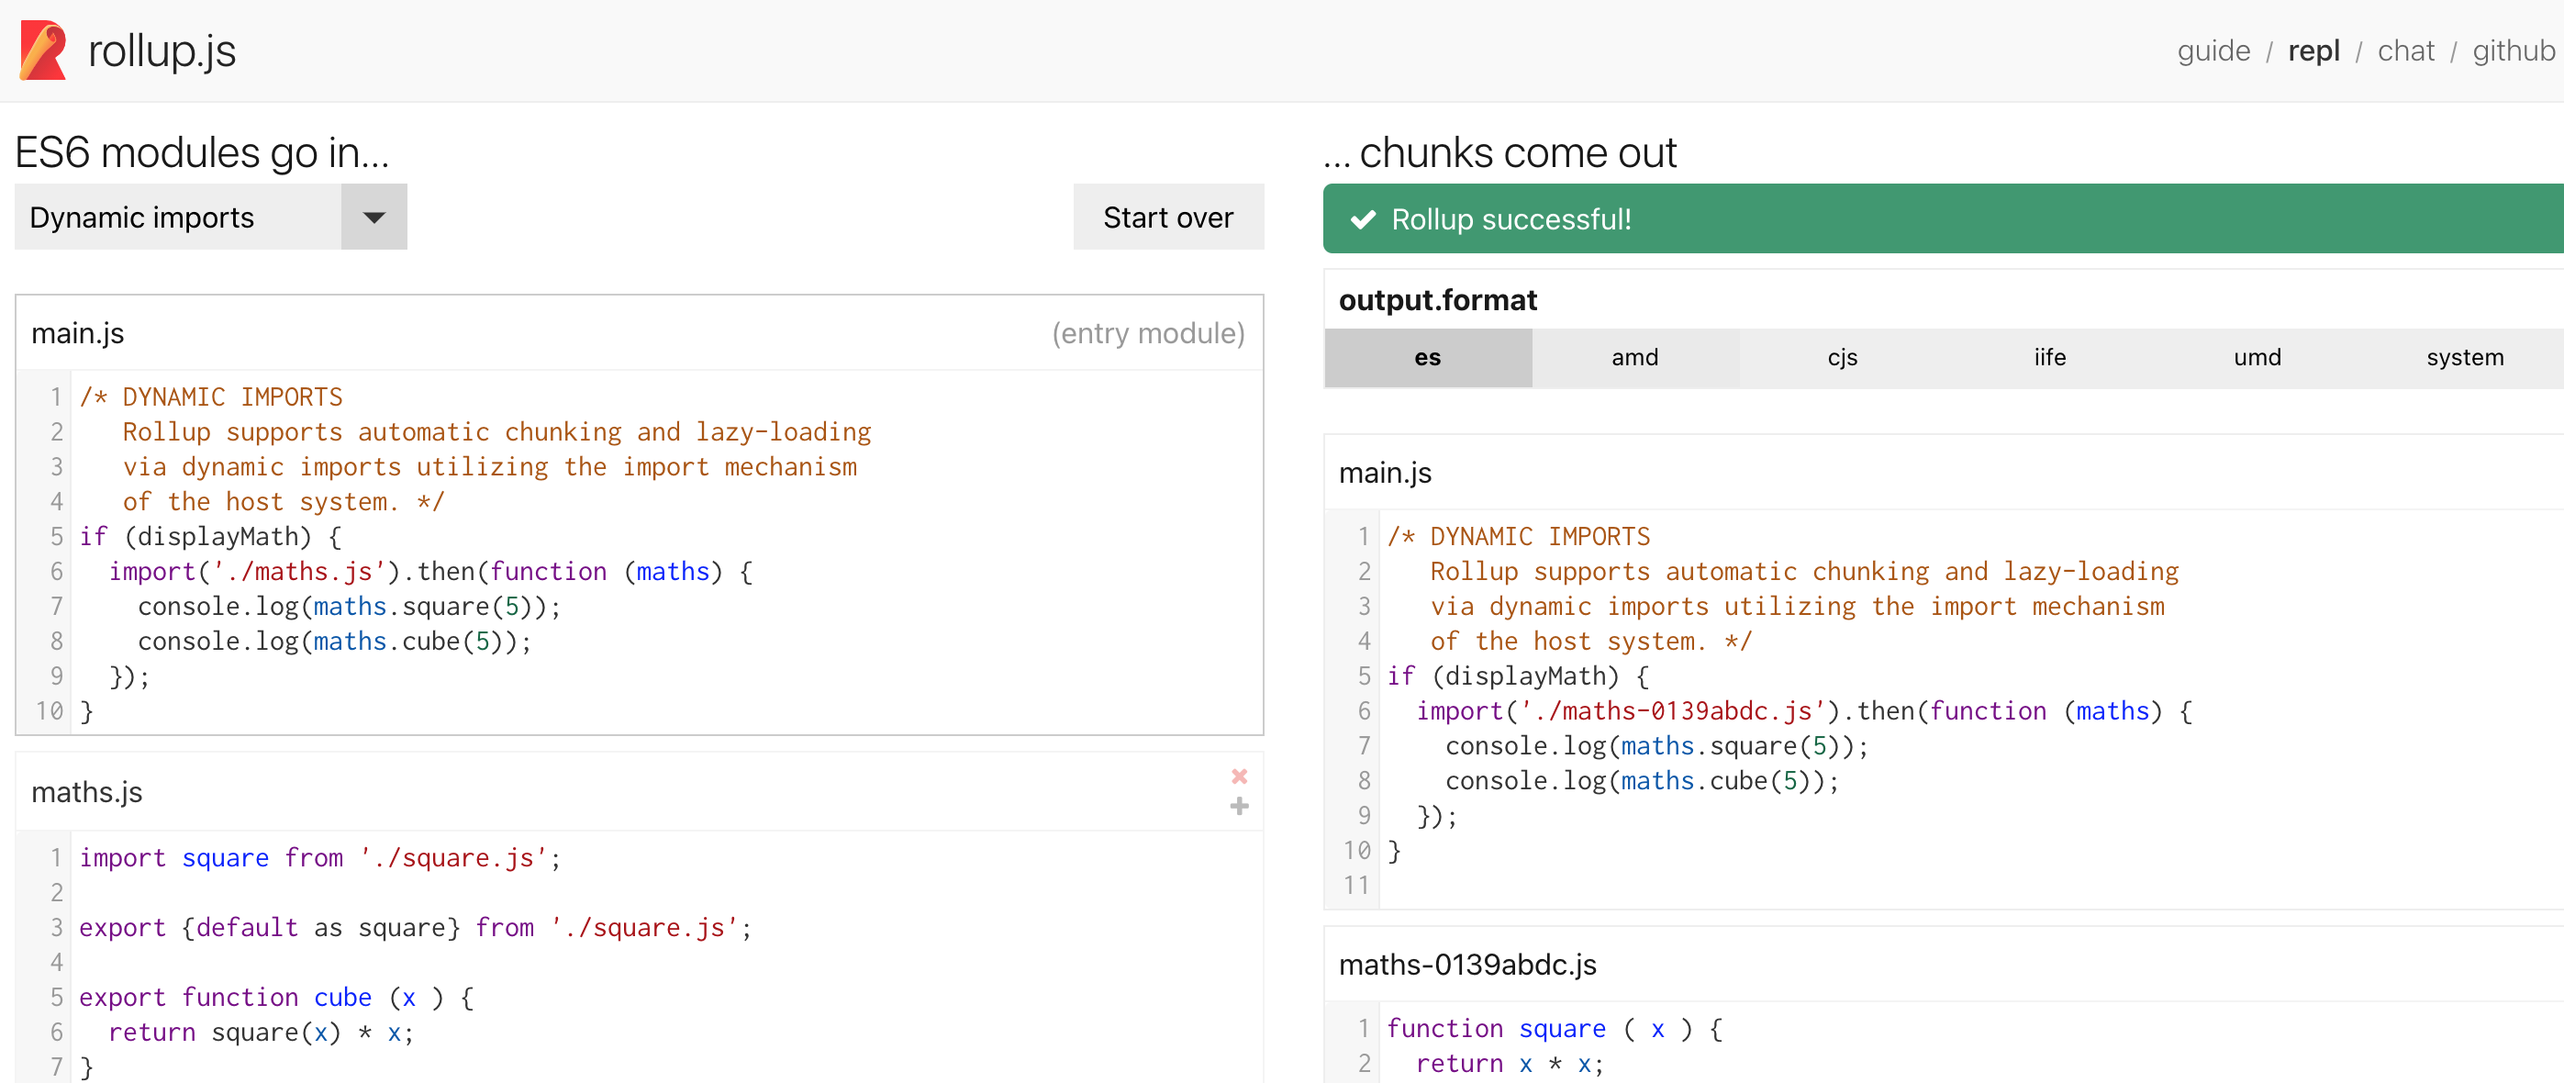Select iife output format
The image size is (2564, 1083).
coord(2049,357)
